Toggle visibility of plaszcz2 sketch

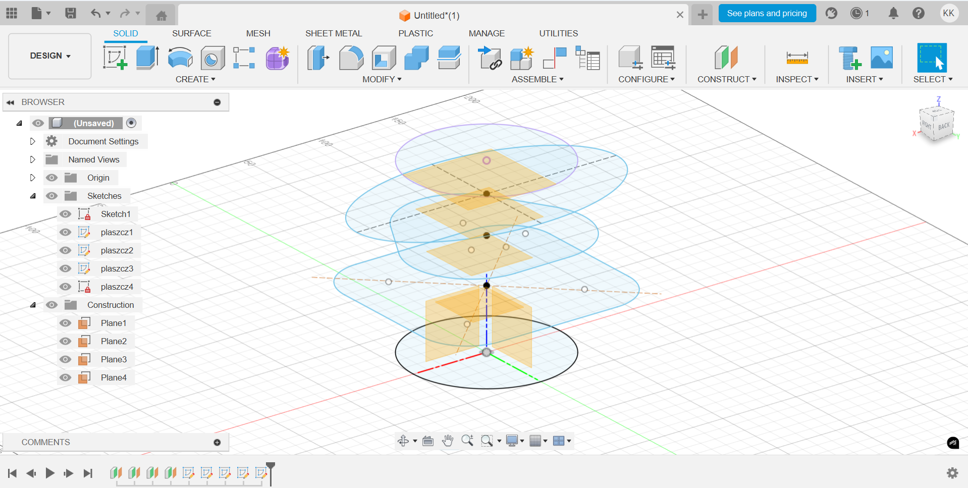click(65, 250)
